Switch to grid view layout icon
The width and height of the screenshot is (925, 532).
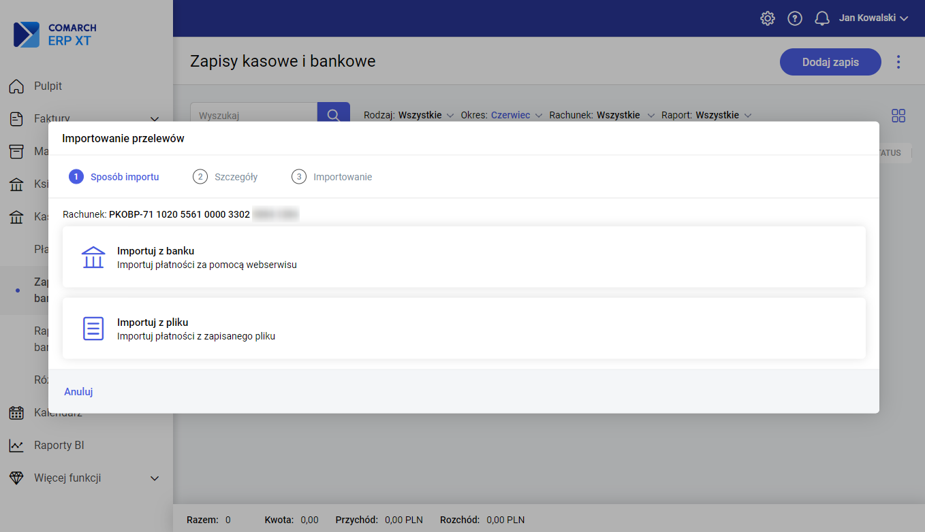tap(898, 116)
